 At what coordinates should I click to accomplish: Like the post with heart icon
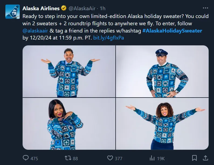coord(110,158)
